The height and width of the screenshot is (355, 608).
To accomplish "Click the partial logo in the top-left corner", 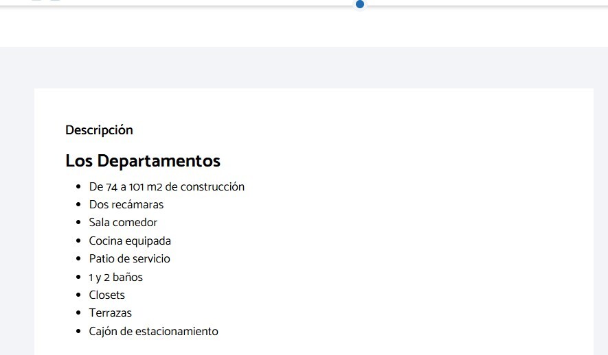I will click(46, 1).
